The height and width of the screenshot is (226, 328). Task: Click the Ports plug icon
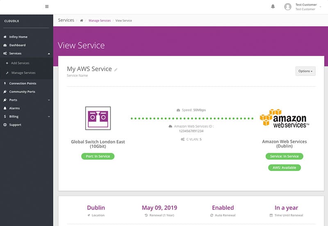pyautogui.click(x=5, y=100)
